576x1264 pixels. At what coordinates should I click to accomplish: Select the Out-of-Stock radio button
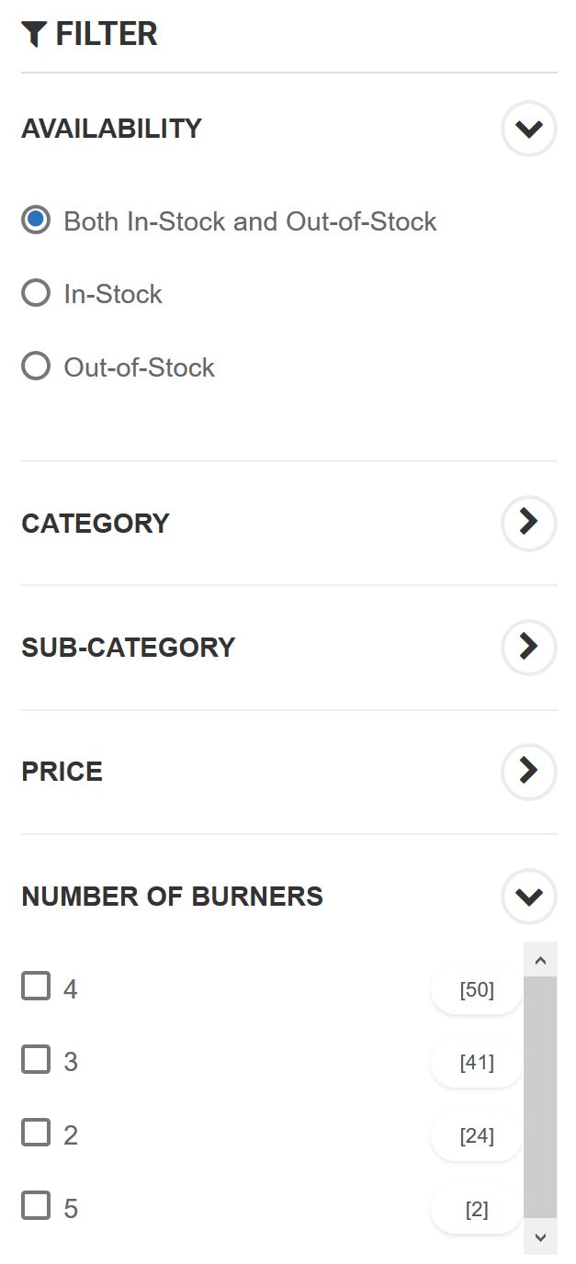36,367
